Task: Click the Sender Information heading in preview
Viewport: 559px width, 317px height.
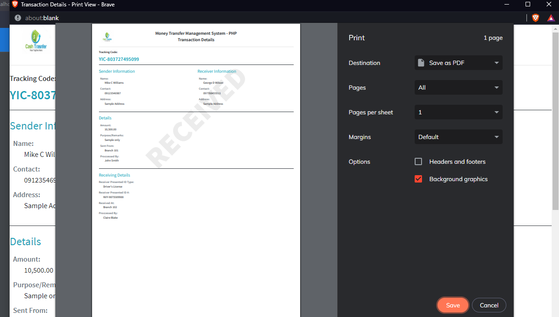Action: pyautogui.click(x=117, y=71)
